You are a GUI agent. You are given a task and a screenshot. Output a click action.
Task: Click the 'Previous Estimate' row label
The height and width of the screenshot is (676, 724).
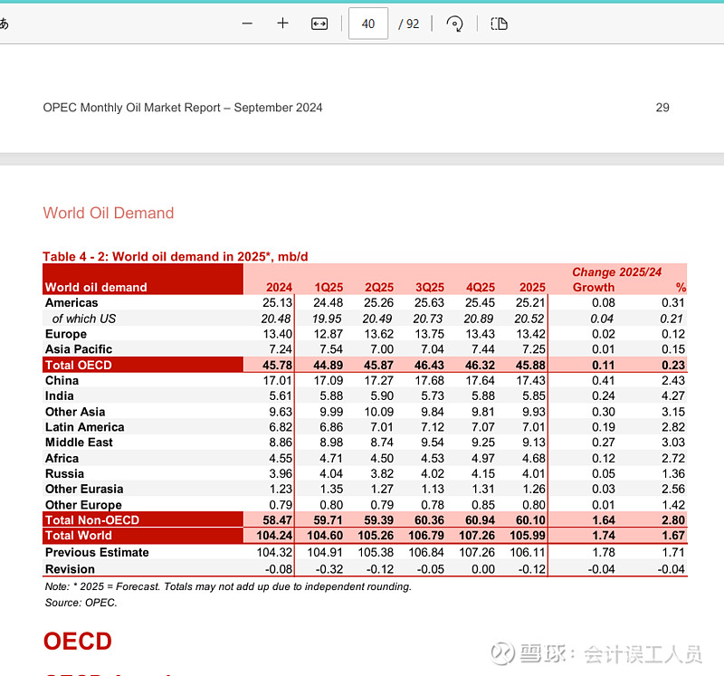pyautogui.click(x=97, y=552)
